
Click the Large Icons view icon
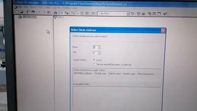click(x=73, y=13)
